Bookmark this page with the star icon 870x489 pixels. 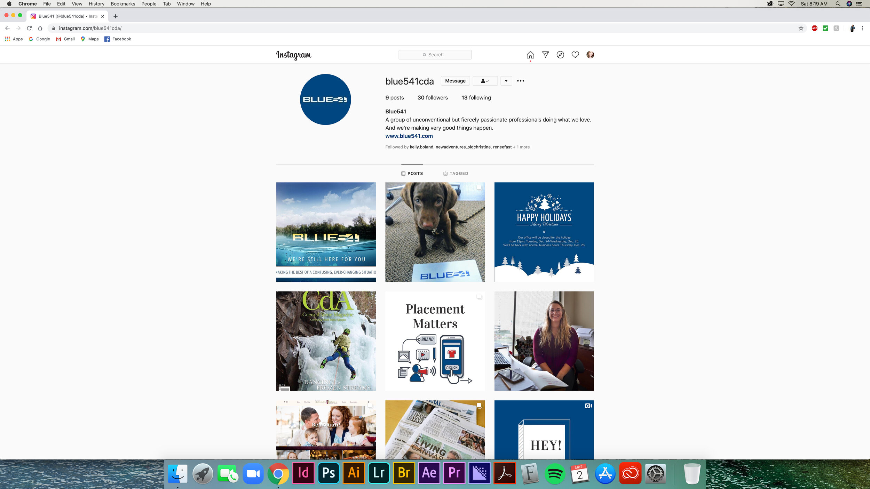(x=801, y=28)
